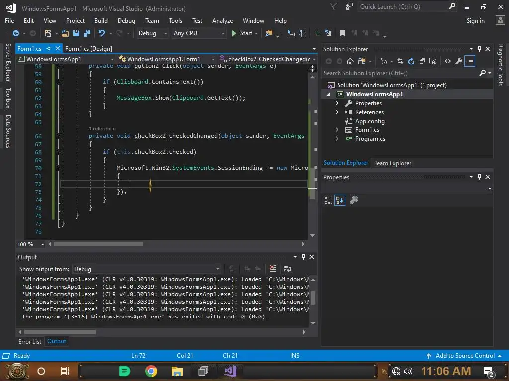
Task: Expand the Form1.cs node in Solution Explorer
Action: [x=337, y=130]
